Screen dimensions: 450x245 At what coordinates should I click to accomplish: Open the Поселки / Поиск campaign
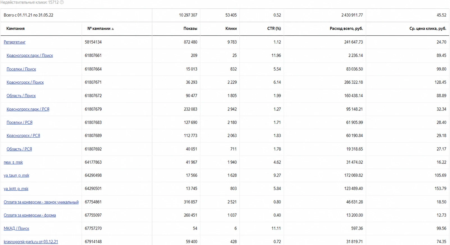pyautogui.click(x=21, y=69)
